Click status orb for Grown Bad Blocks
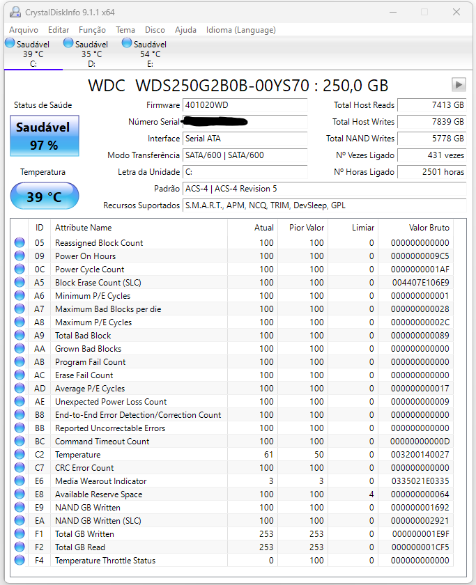Screen dimensions: 476x585 pos(20,348)
